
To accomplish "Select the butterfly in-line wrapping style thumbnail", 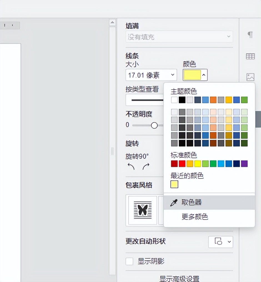I will click(x=142, y=210).
